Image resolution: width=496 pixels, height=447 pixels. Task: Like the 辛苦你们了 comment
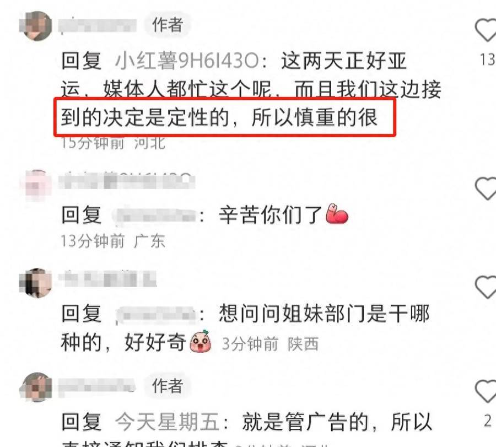(x=486, y=189)
